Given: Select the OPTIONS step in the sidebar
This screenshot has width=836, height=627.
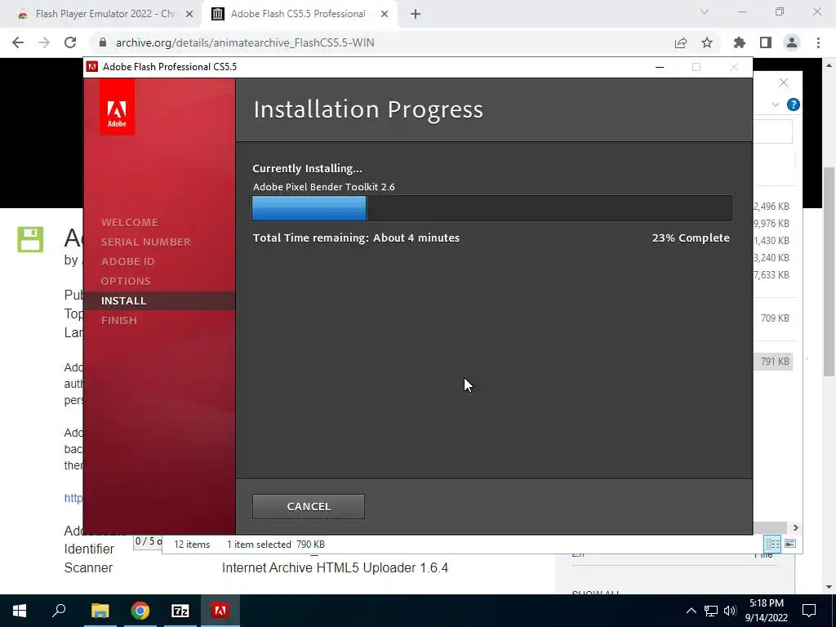Looking at the screenshot, I should (x=126, y=281).
